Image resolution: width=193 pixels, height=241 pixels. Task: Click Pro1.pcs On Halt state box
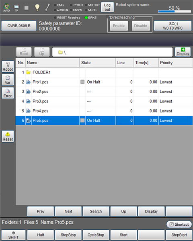pyautogui.click(x=82, y=82)
